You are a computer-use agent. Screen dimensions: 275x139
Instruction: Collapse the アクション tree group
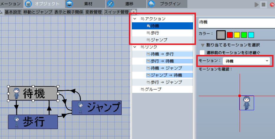(135, 19)
